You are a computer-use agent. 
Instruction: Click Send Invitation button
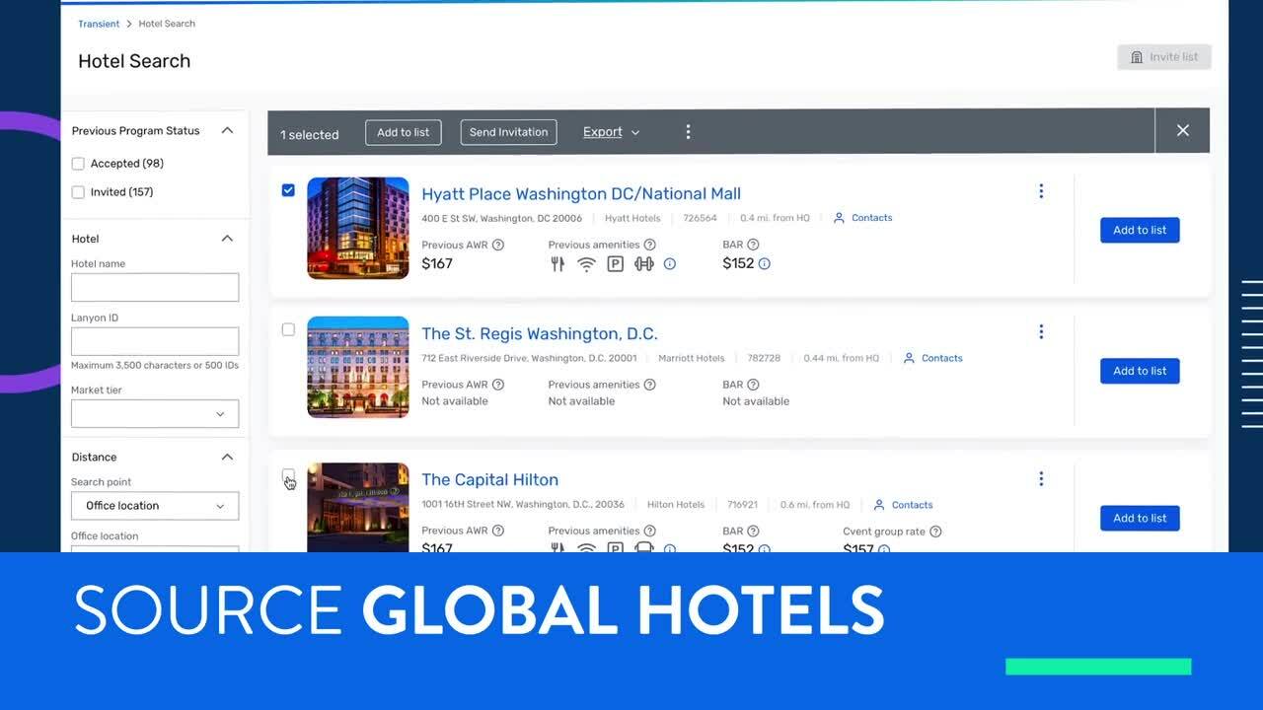coord(508,132)
